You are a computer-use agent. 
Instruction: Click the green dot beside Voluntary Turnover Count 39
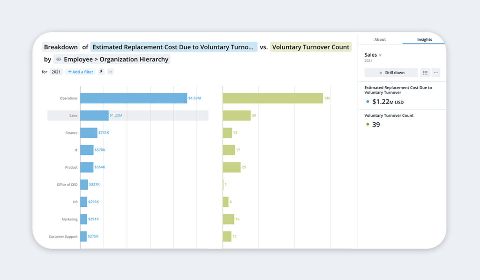point(367,124)
